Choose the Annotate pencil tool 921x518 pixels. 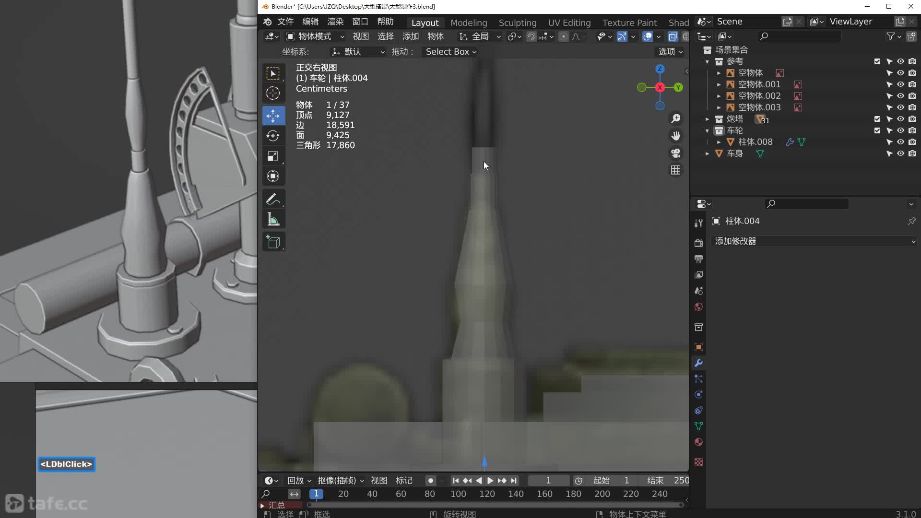(x=273, y=199)
